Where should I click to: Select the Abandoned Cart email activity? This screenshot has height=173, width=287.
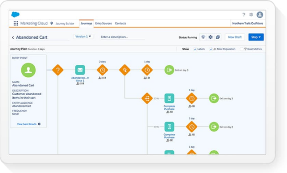point(80,70)
